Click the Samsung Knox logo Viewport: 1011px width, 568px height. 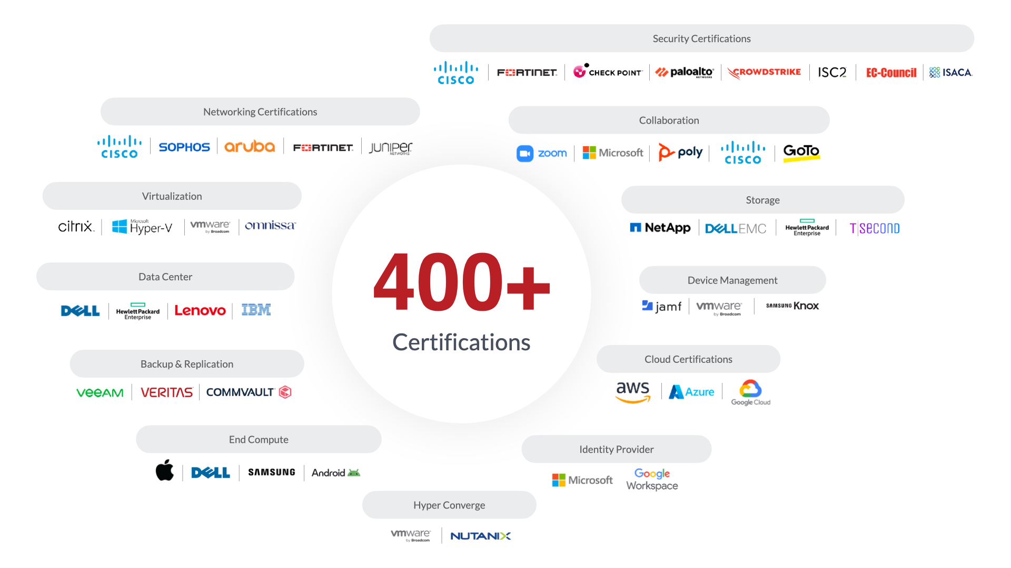click(792, 306)
